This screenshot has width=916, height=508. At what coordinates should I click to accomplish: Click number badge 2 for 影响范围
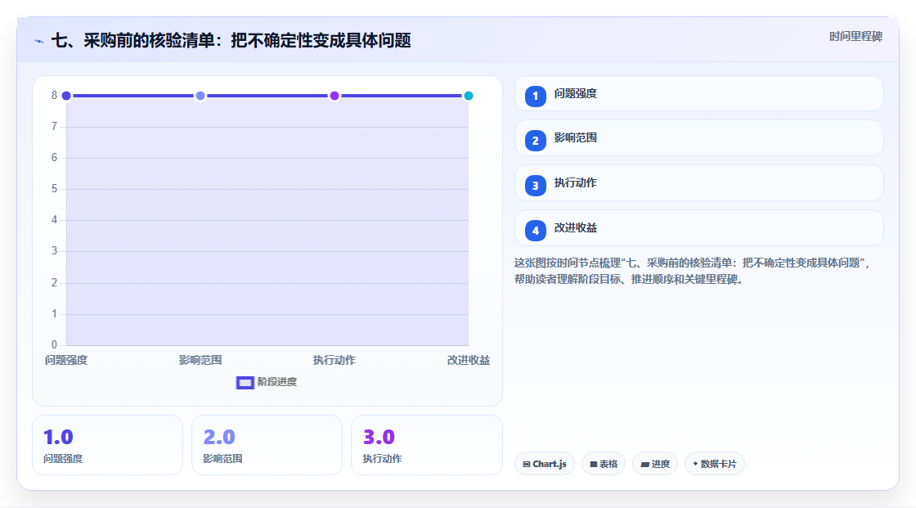tap(535, 141)
